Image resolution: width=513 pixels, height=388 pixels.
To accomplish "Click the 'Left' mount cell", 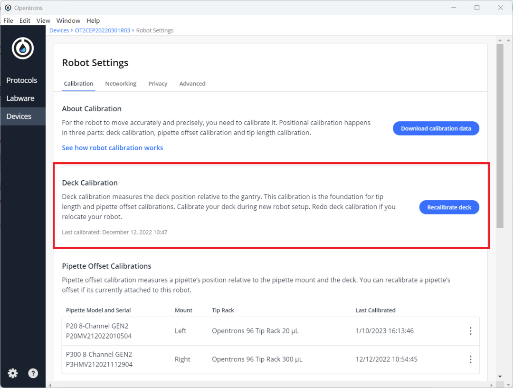I will [x=180, y=331].
